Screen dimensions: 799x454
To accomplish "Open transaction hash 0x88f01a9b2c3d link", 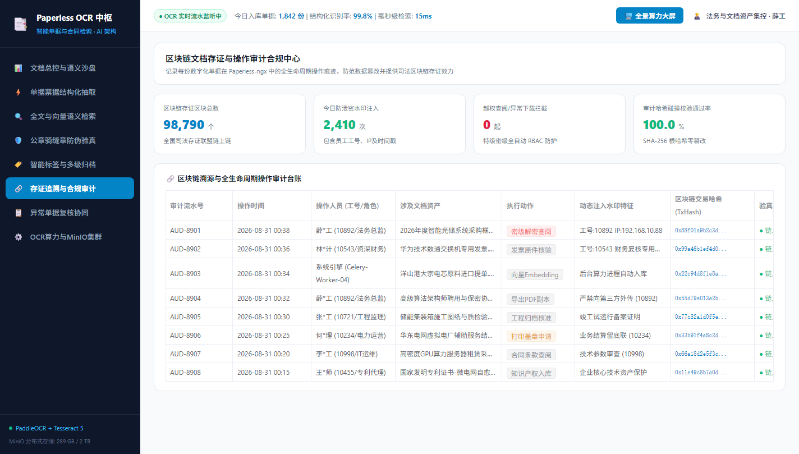I will click(x=700, y=231).
